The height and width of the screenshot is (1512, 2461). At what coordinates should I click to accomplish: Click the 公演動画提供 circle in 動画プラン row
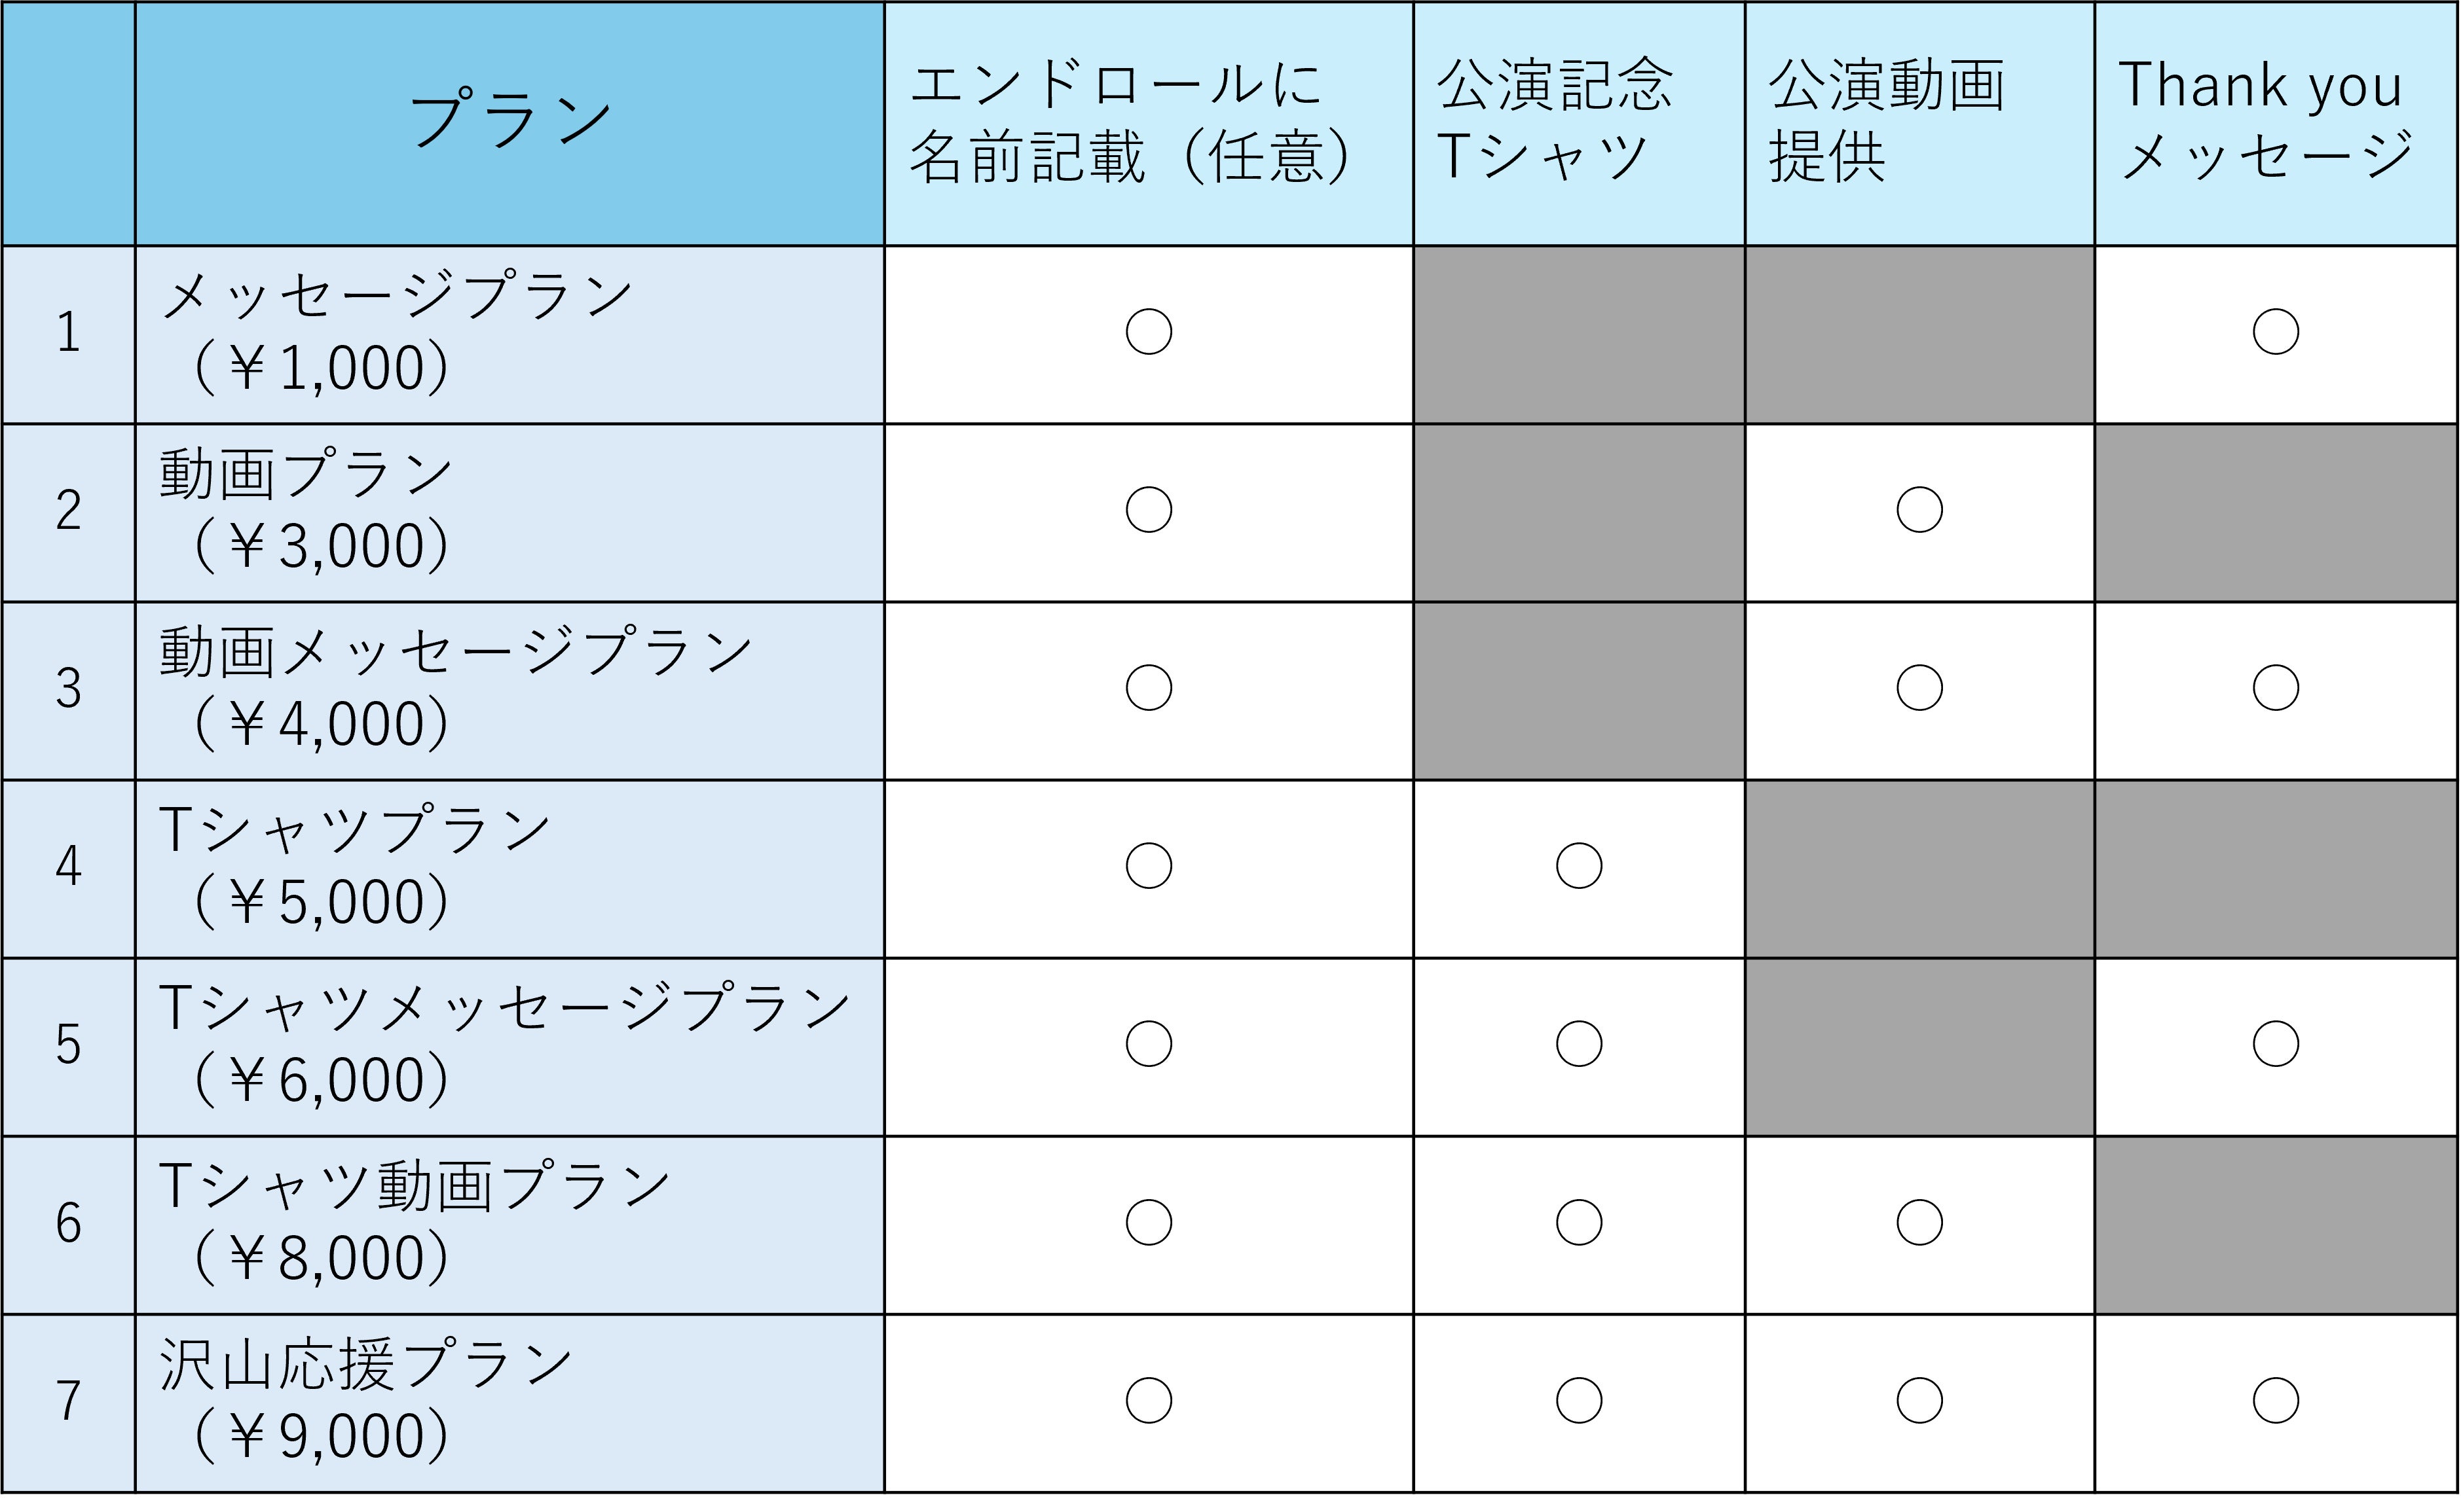[x=1919, y=510]
